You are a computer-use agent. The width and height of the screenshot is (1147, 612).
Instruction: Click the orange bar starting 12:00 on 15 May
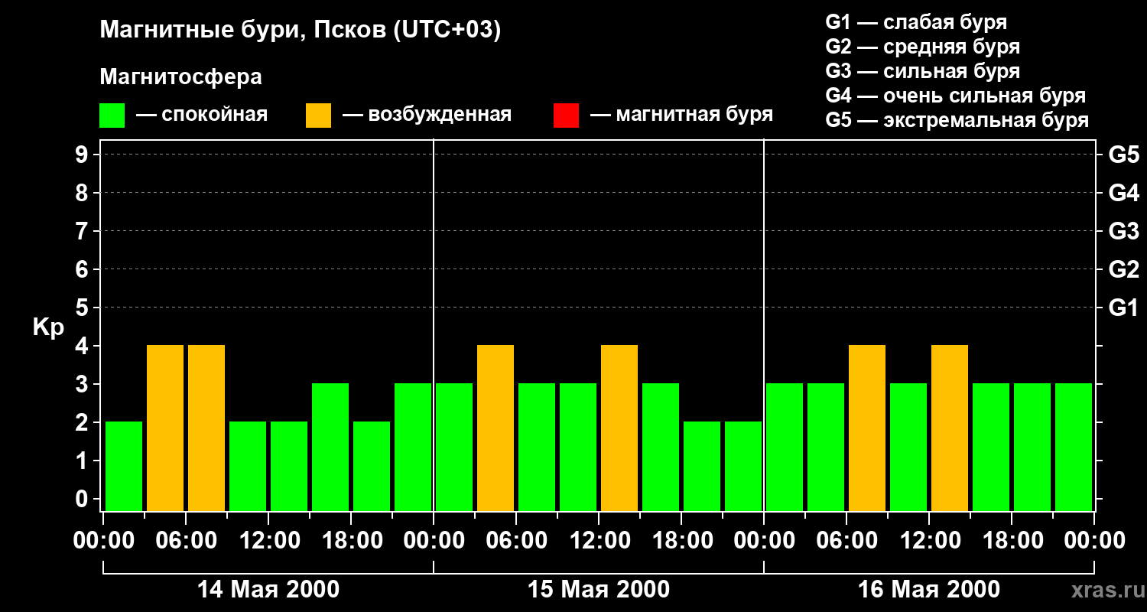click(x=619, y=427)
